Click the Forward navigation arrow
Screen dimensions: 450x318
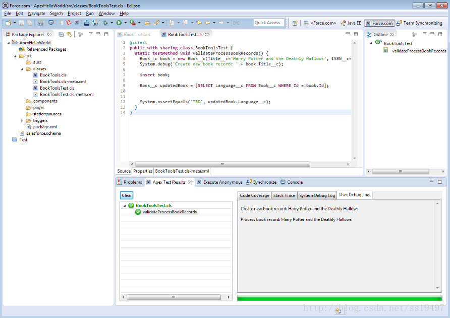pyautogui.click(x=221, y=23)
